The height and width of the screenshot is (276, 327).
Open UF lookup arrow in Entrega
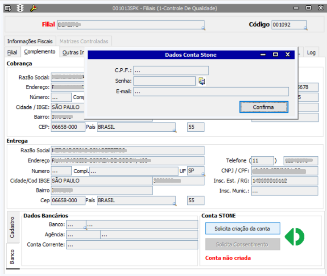tap(203, 174)
